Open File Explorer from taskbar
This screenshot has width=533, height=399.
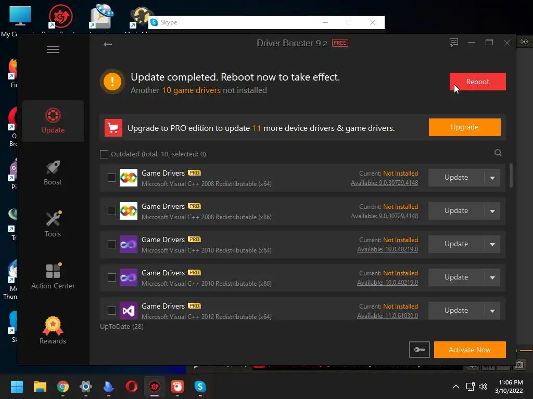[40, 387]
